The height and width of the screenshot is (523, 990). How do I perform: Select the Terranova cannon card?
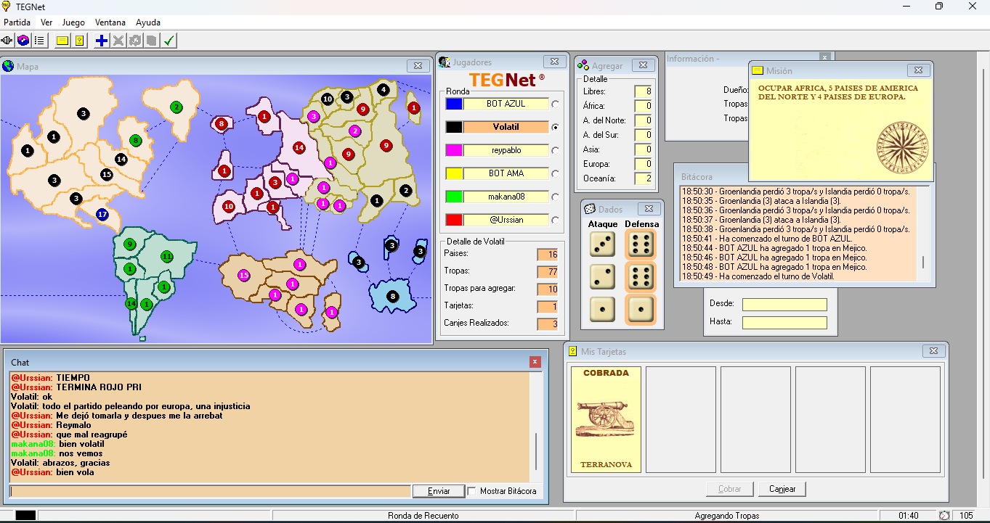click(606, 419)
